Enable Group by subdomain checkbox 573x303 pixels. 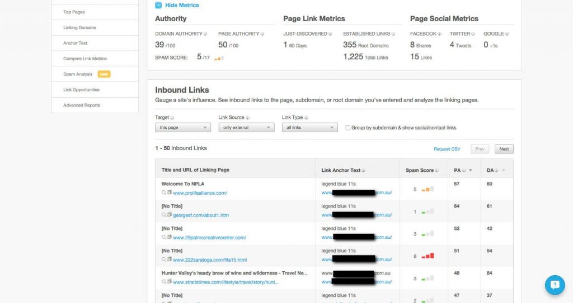(348, 128)
